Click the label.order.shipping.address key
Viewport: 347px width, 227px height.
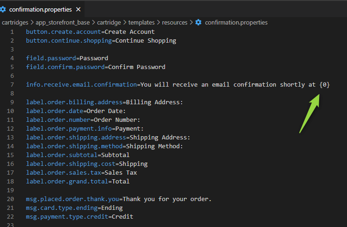[x=76, y=138]
